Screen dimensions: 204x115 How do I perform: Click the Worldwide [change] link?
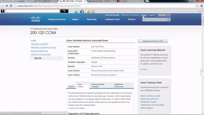point(112,15)
